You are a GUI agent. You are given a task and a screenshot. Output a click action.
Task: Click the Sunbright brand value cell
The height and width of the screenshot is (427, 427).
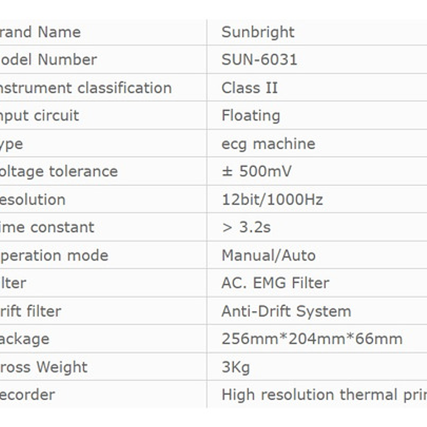[x=258, y=32]
